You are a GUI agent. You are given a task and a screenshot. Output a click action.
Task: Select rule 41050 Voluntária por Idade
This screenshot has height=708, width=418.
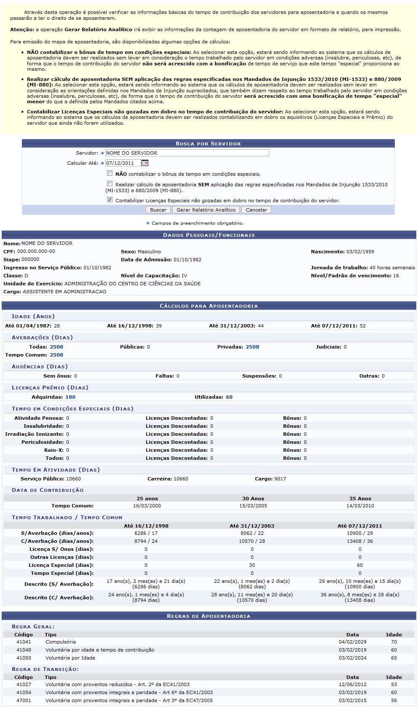pos(70,658)
